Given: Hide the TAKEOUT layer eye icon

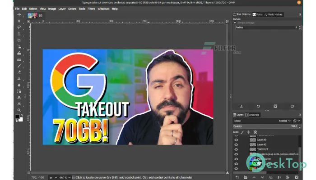Looking at the screenshot, I should pyautogui.click(x=236, y=149).
